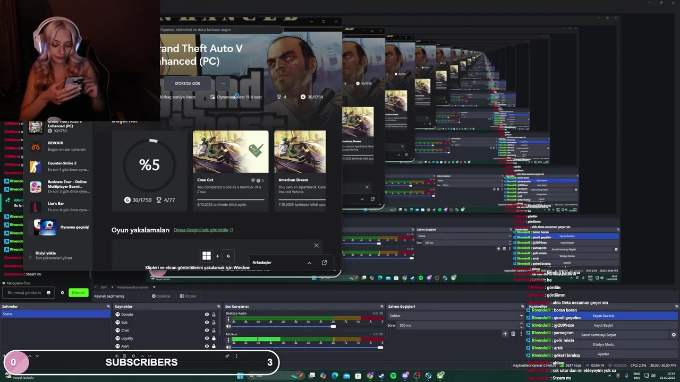Pop out the Arkadaşlar friends panel
This screenshot has width=680, height=382.
(324, 263)
